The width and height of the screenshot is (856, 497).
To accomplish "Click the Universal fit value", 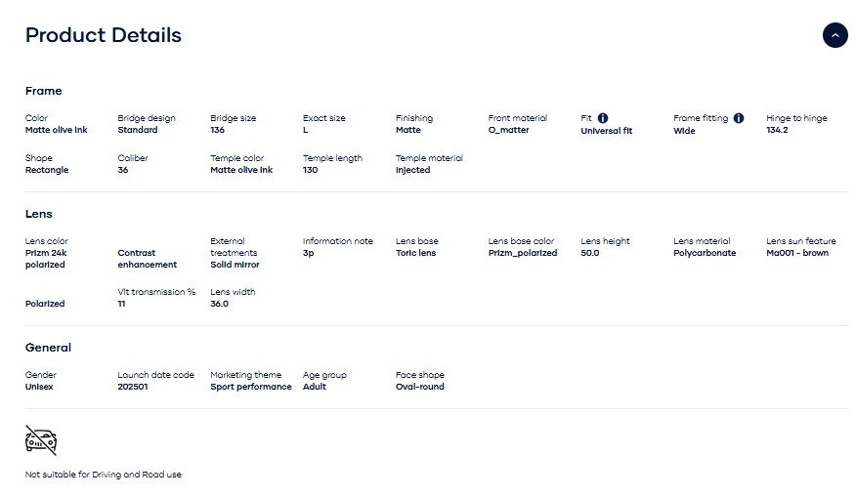I will pyautogui.click(x=607, y=131).
